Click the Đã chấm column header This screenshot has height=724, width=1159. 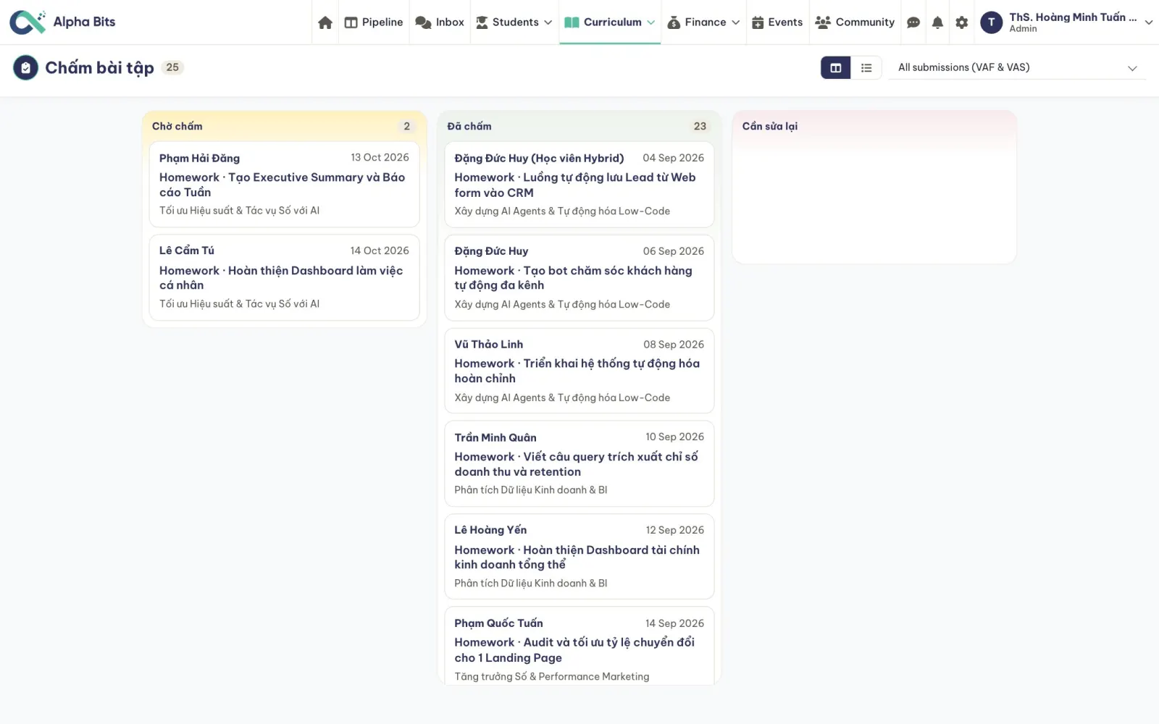coord(469,126)
